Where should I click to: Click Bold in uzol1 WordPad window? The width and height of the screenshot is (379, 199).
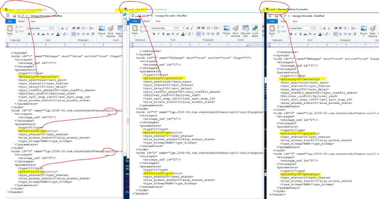291,34
